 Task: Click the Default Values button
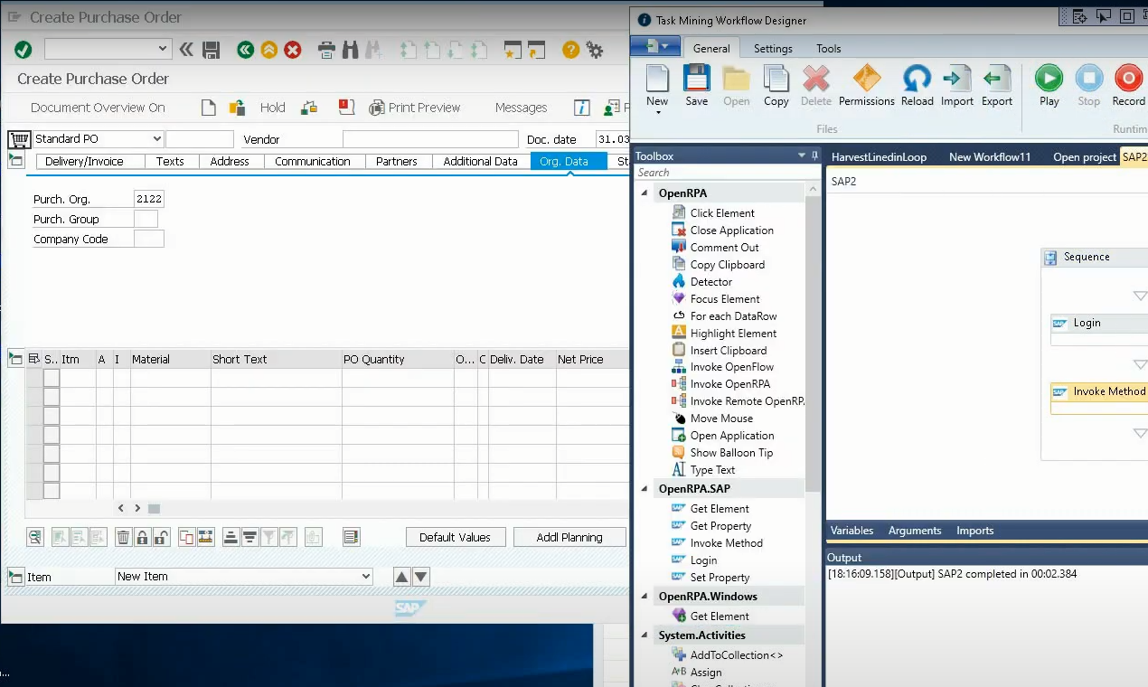coord(455,537)
